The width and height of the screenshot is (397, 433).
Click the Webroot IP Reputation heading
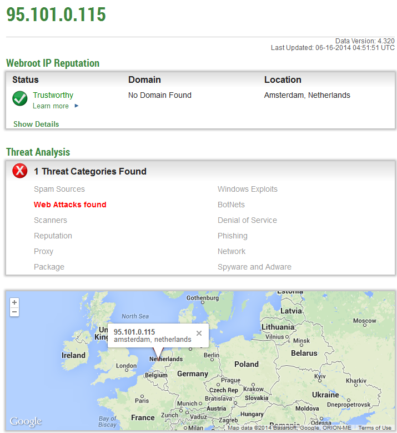point(53,63)
